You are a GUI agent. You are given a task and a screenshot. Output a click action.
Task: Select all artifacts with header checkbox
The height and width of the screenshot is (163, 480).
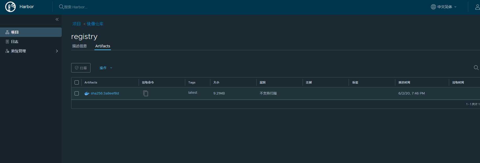coord(77,82)
